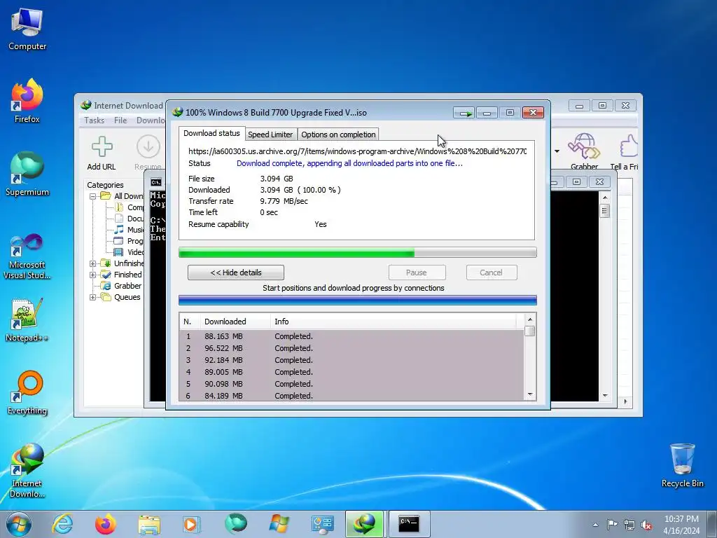Collapse the All Downloads tree node
717x538 pixels.
(92, 196)
